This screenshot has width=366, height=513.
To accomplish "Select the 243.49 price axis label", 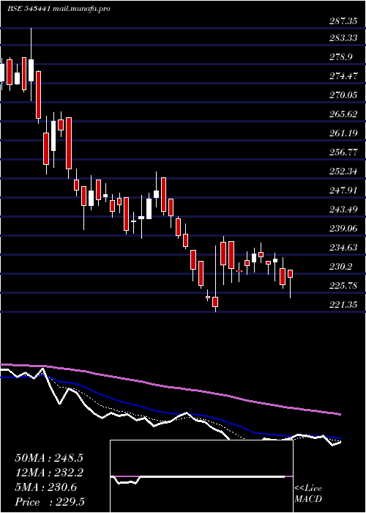I will 343,209.
